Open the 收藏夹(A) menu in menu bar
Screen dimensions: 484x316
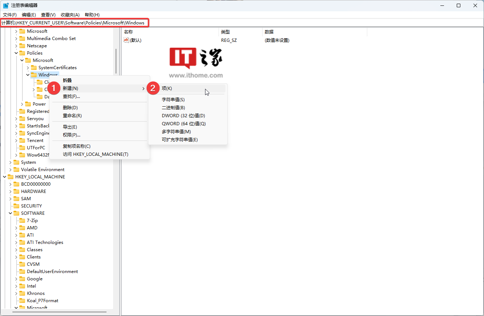[70, 15]
